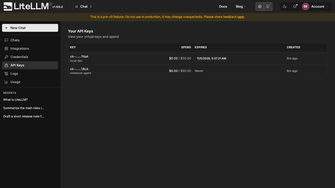Open Logs from the sidebar
This screenshot has height=188, width=335.
pyautogui.click(x=30, y=74)
